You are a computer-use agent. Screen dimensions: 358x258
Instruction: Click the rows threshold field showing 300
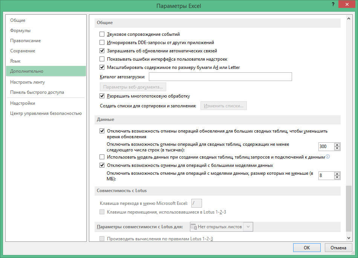pyautogui.click(x=326, y=147)
